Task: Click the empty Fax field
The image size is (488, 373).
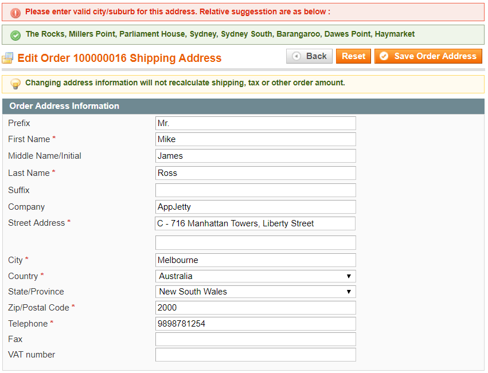Action: (x=255, y=339)
